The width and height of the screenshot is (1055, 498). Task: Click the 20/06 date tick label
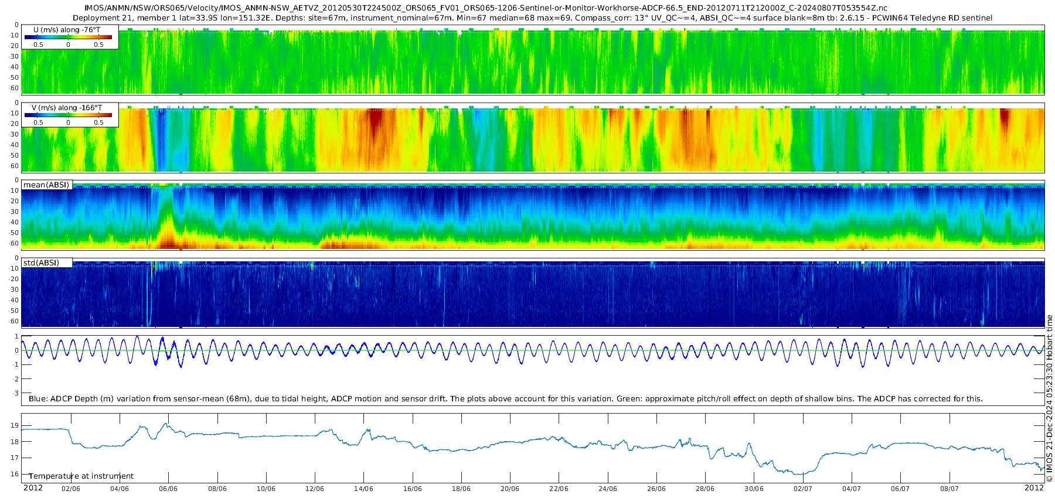(510, 489)
